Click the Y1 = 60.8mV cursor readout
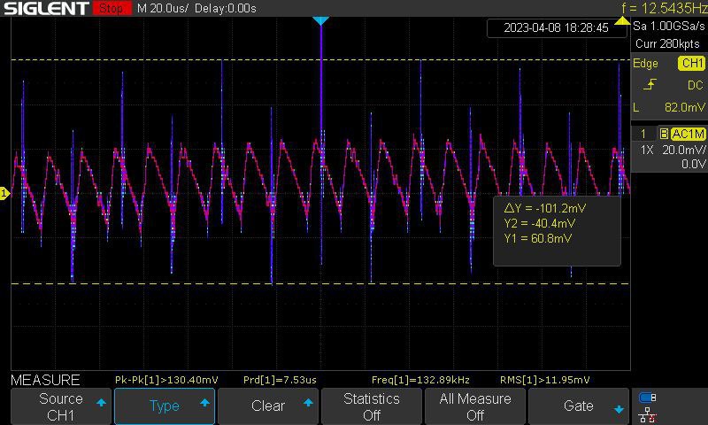Viewport: 708px width, 425px height. 538,238
